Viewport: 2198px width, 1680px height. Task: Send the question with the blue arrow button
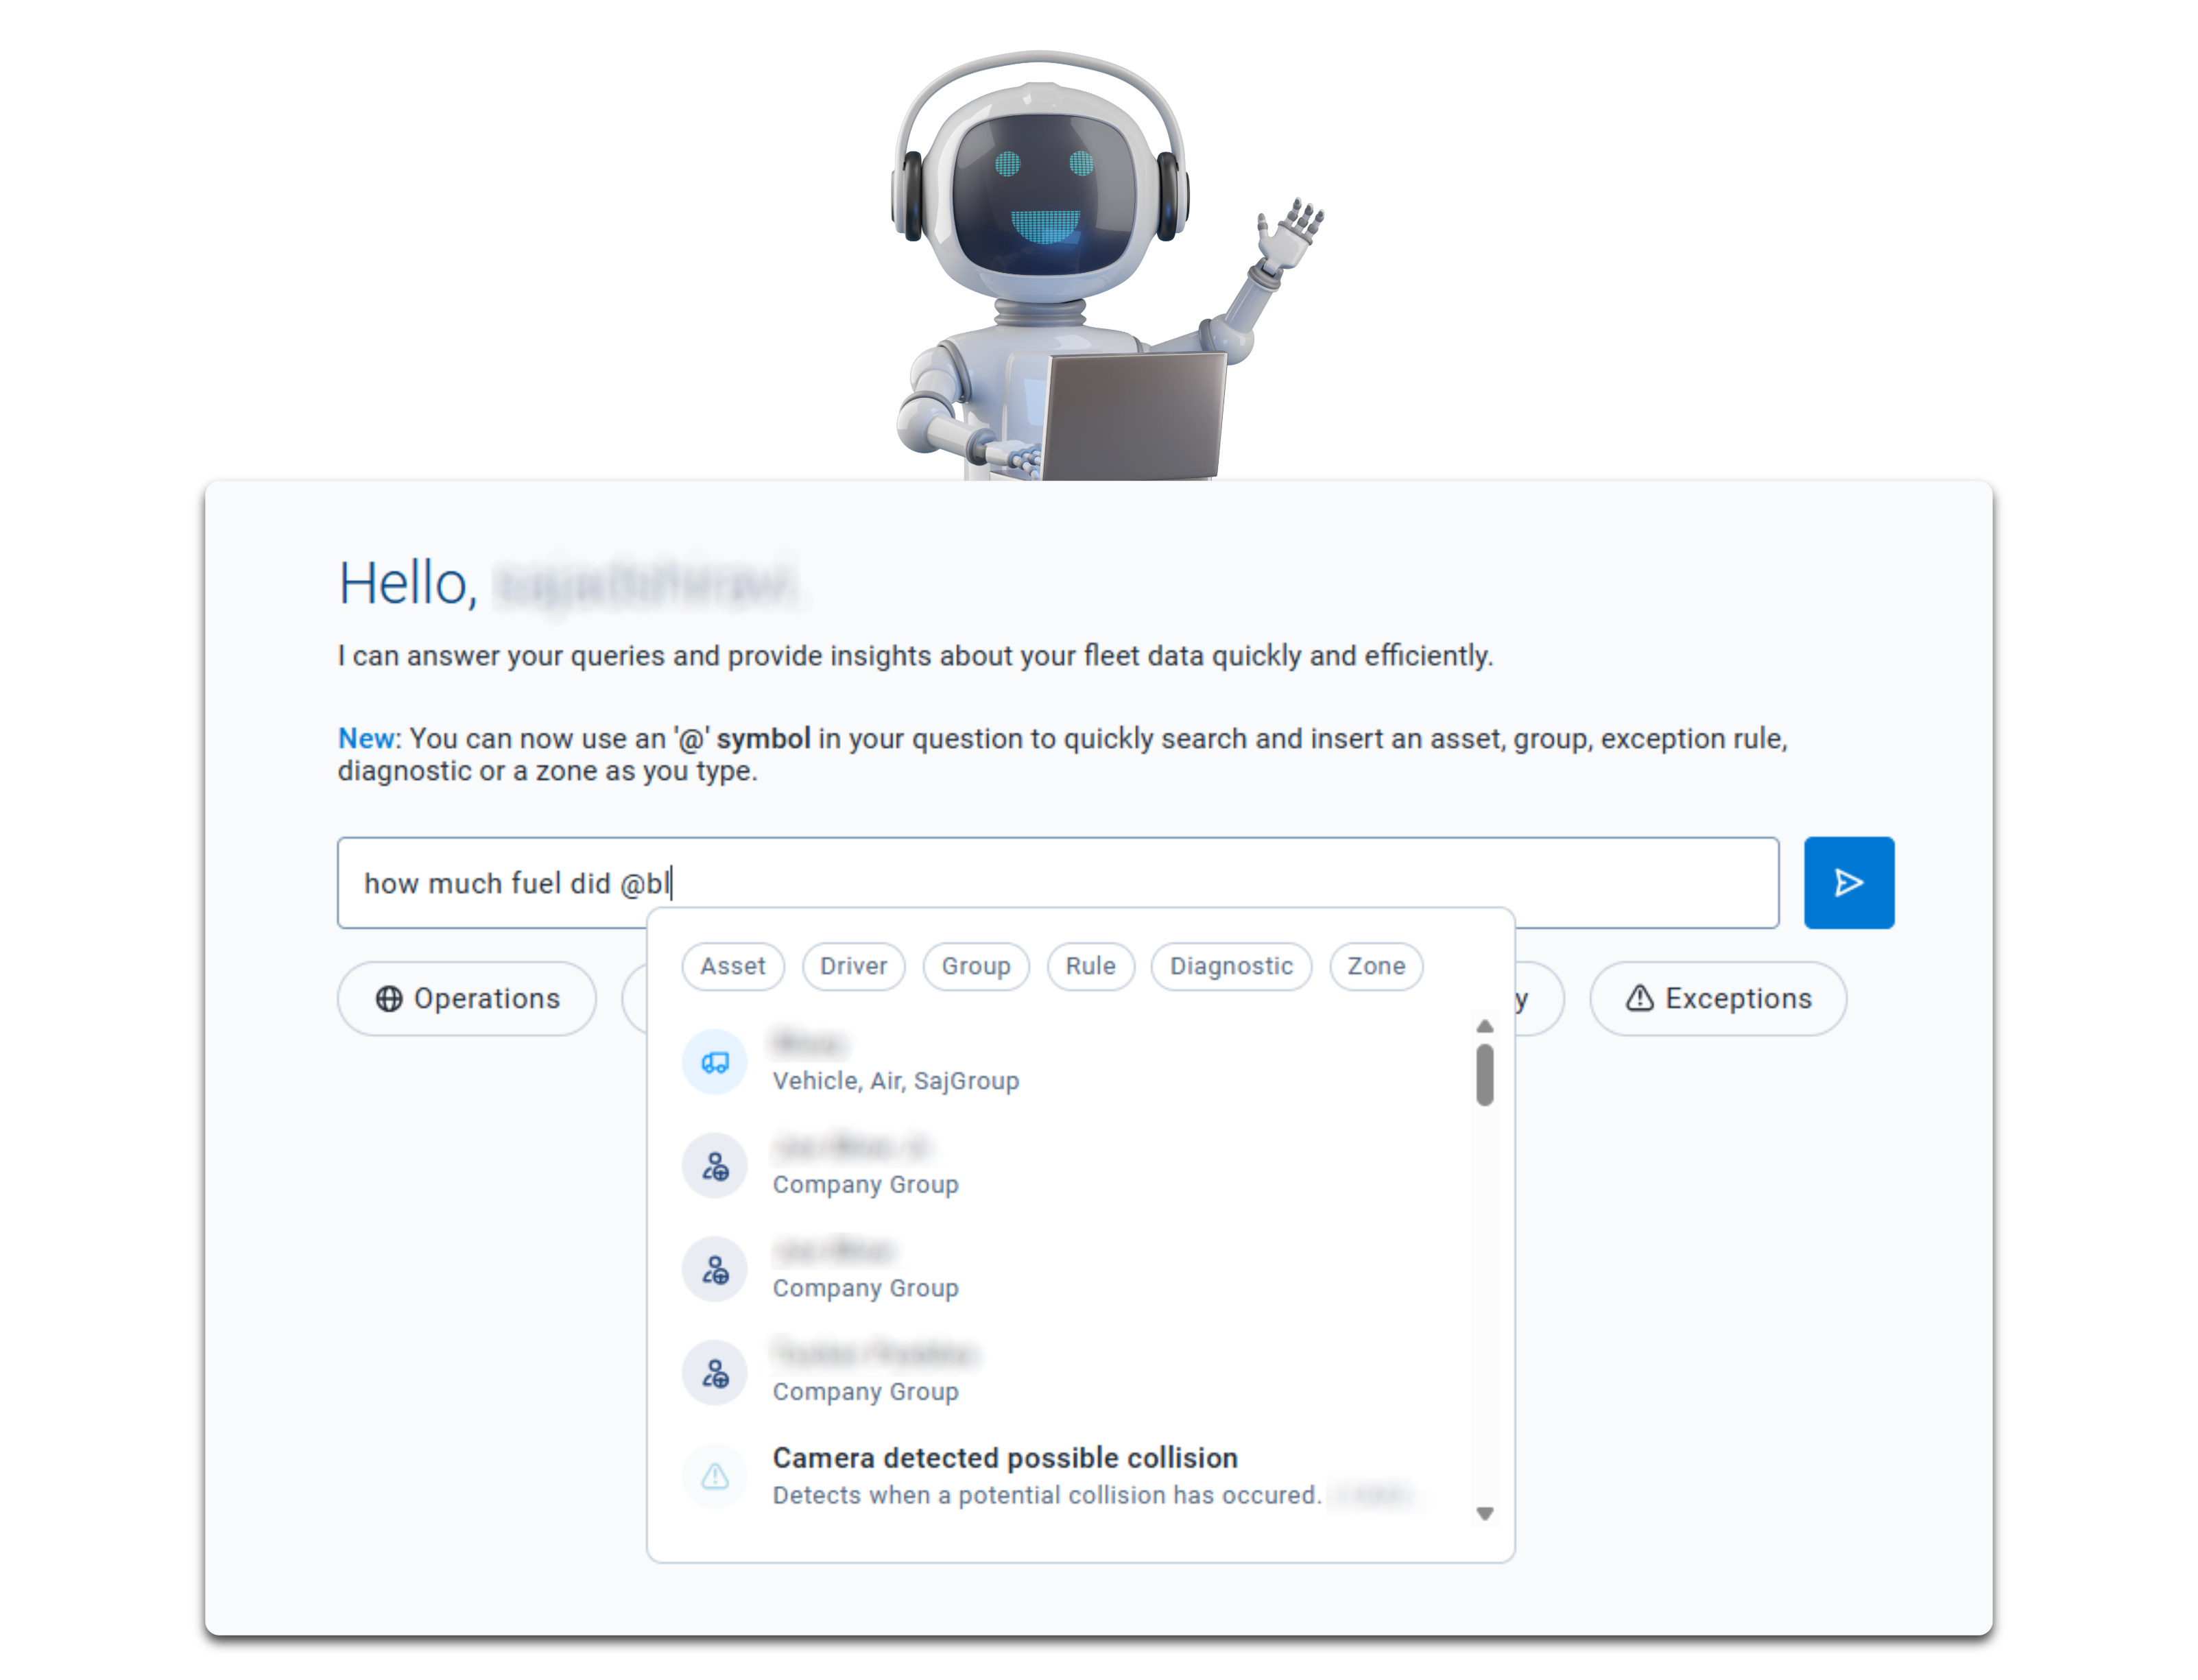1848,882
